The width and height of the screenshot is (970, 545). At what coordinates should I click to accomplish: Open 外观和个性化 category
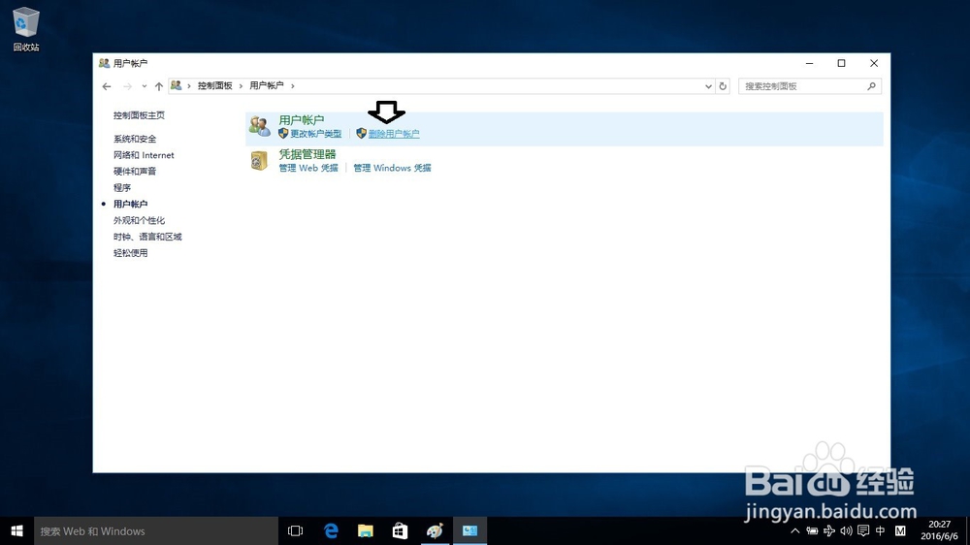[x=139, y=220]
